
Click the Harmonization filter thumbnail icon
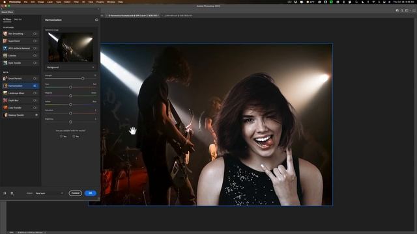click(x=5, y=86)
